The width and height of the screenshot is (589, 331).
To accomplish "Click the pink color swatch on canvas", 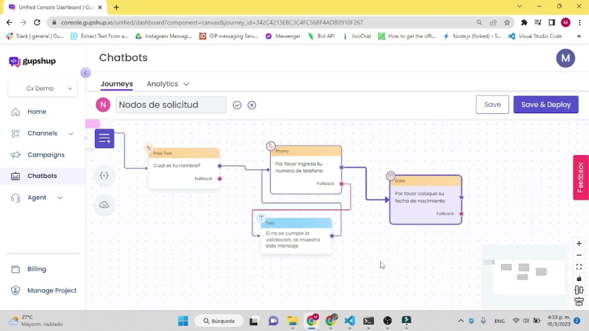I will 92,124.
